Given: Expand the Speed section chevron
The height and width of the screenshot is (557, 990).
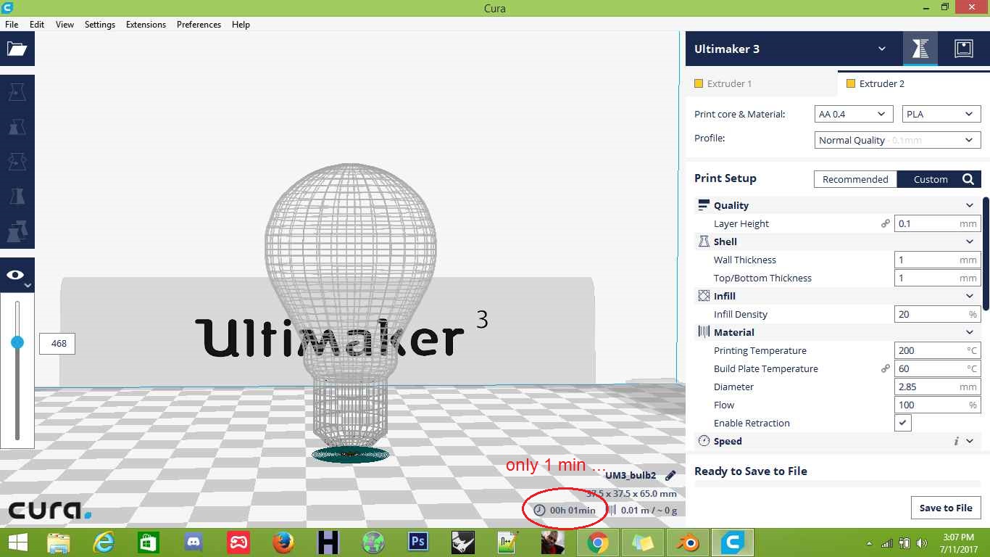Looking at the screenshot, I should pos(970,441).
